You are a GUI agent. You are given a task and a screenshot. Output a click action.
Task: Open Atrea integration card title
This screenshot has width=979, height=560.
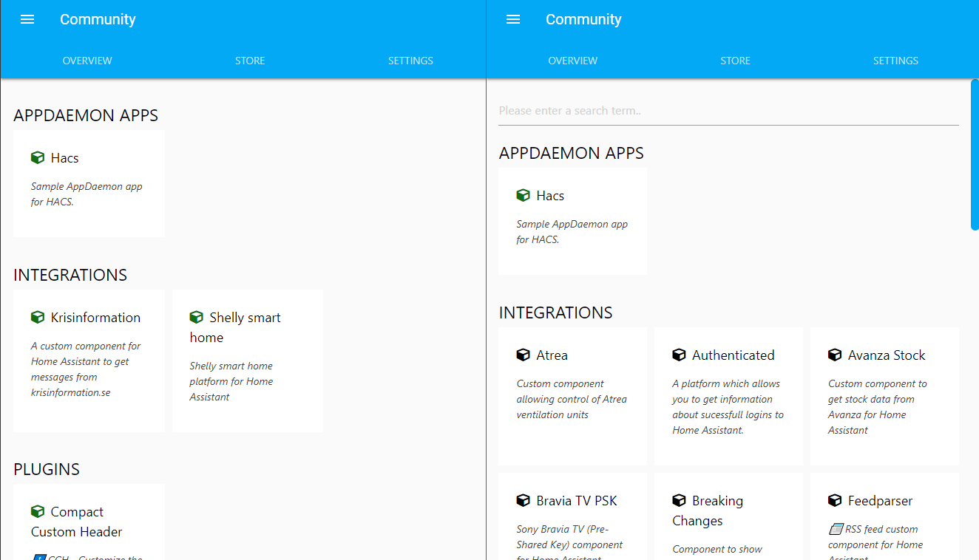(552, 355)
